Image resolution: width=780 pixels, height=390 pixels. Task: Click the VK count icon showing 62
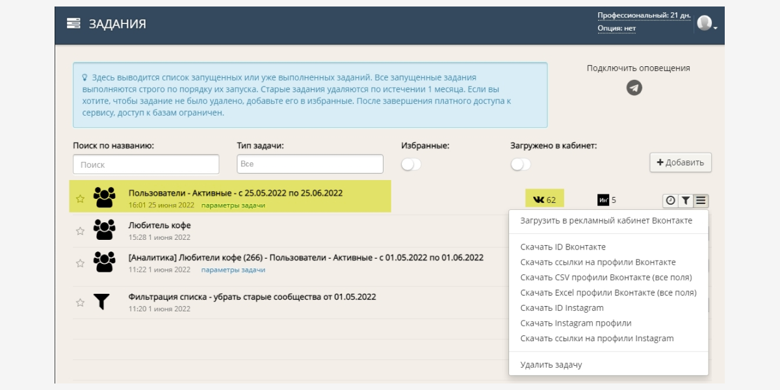coord(539,200)
